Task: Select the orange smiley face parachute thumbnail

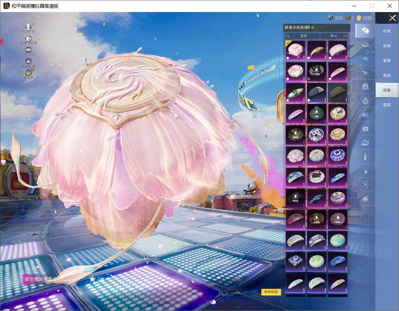Action: coord(338,135)
